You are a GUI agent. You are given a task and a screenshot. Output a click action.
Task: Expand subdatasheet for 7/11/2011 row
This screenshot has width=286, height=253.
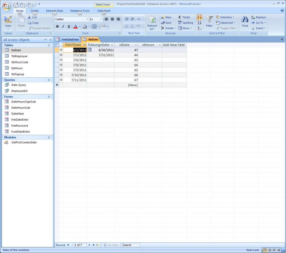coord(61,80)
